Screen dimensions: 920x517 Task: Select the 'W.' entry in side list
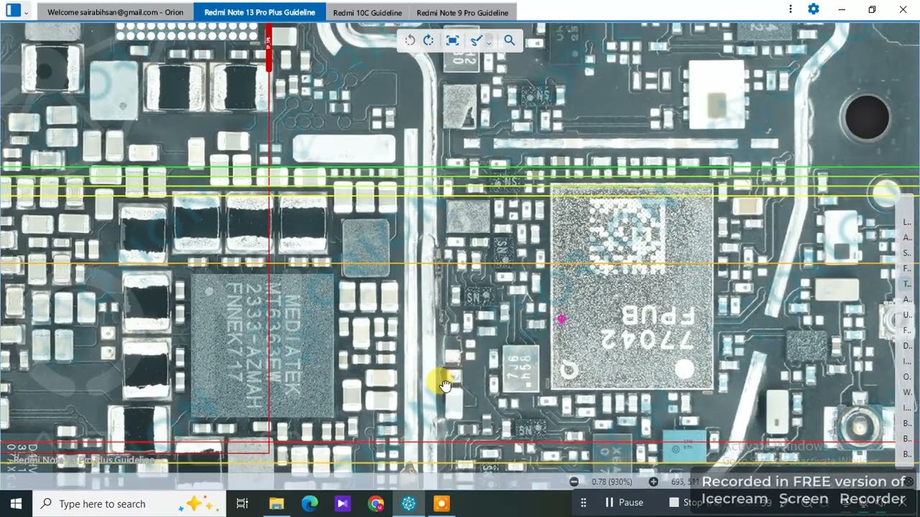[907, 393]
